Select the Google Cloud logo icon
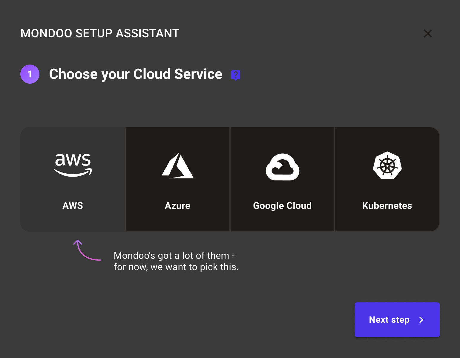This screenshot has height=358, width=460. pos(282,167)
